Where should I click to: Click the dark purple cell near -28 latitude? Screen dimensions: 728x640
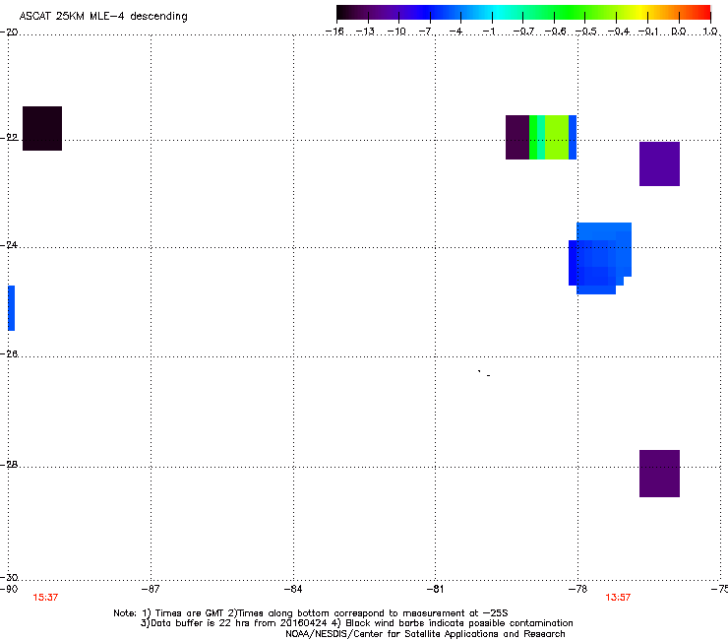(x=659, y=474)
